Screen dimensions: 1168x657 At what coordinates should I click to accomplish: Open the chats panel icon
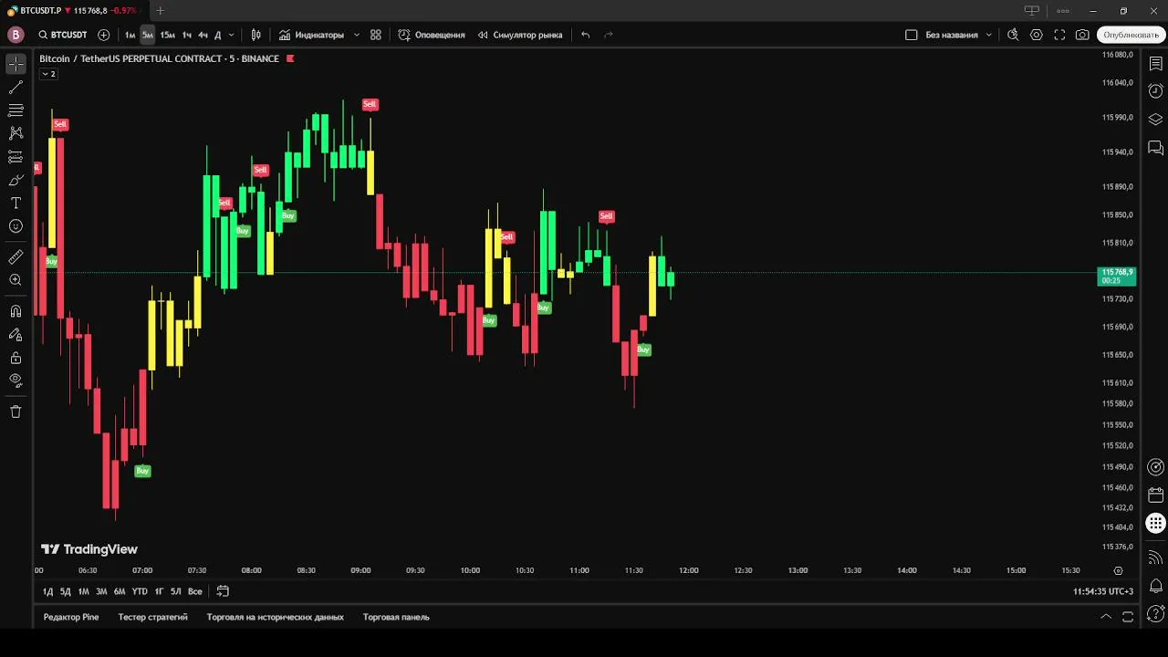click(1155, 147)
